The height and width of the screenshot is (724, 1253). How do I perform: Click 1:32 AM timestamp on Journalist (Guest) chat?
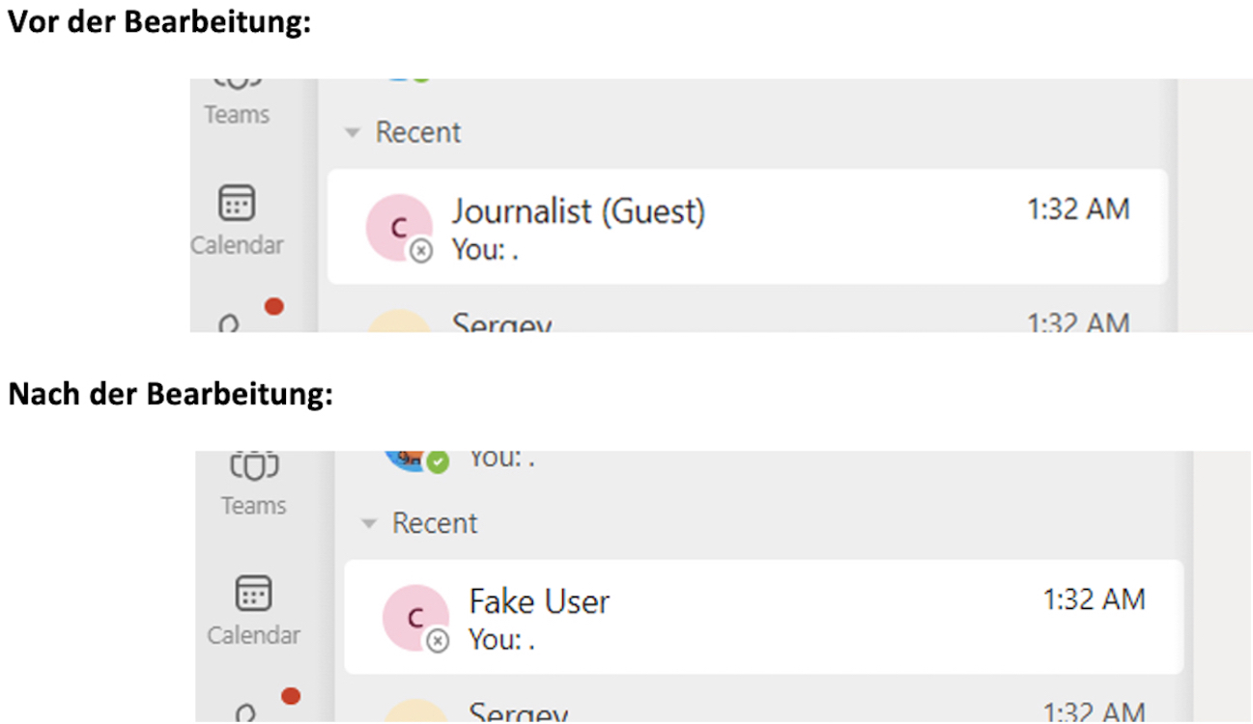(1077, 209)
